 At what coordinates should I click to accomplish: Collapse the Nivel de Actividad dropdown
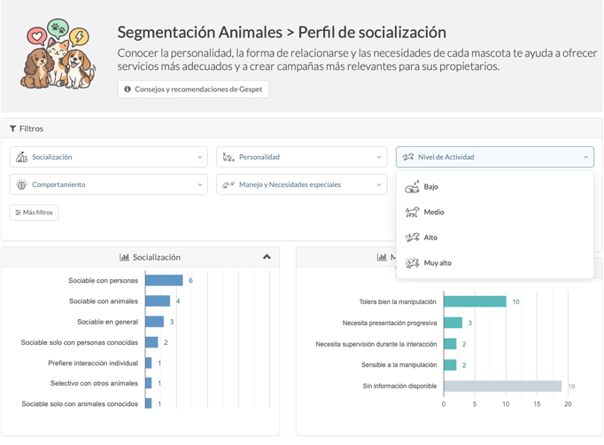494,157
